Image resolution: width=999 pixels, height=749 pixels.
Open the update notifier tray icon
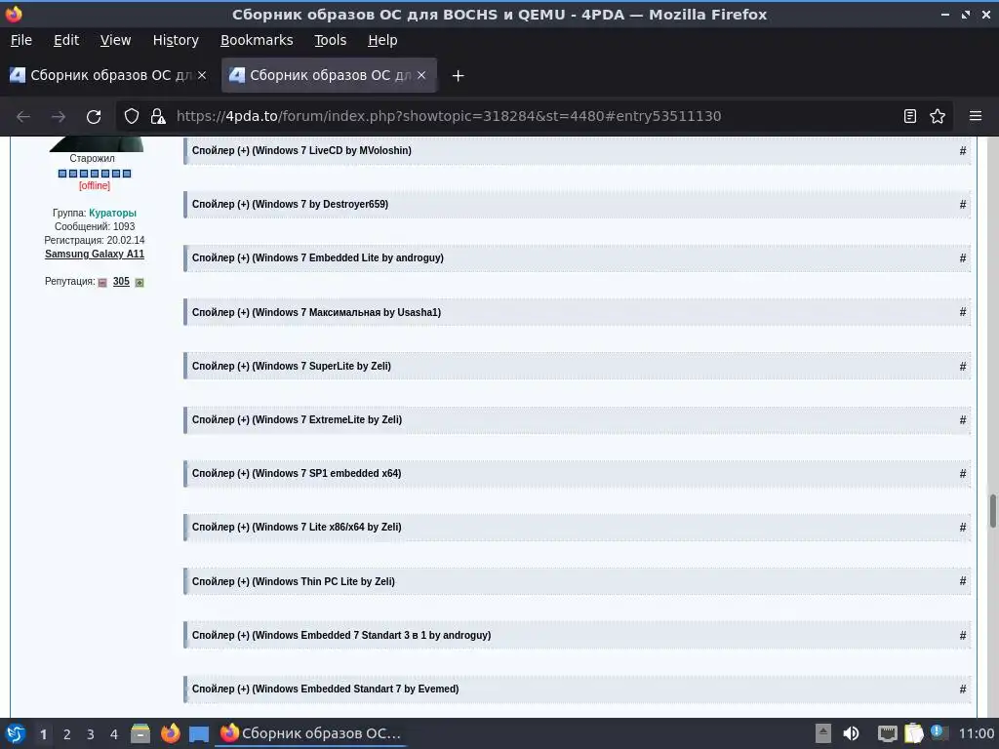(939, 732)
